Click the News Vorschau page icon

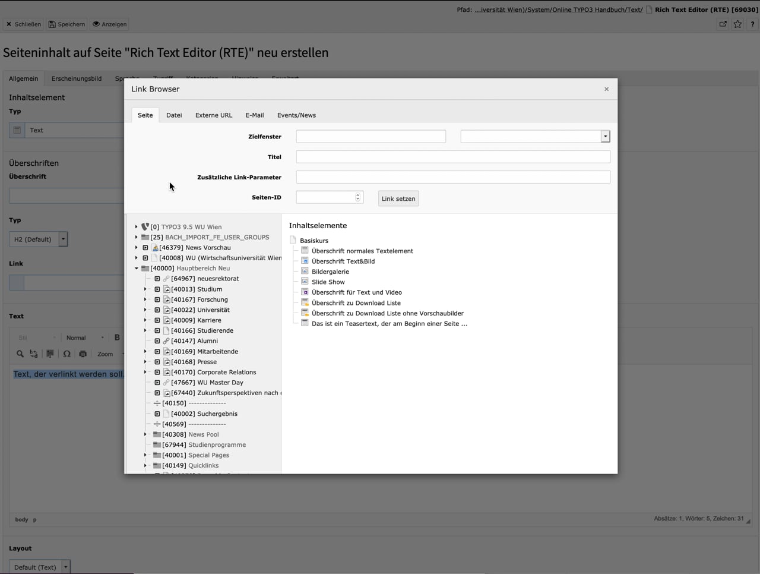154,247
